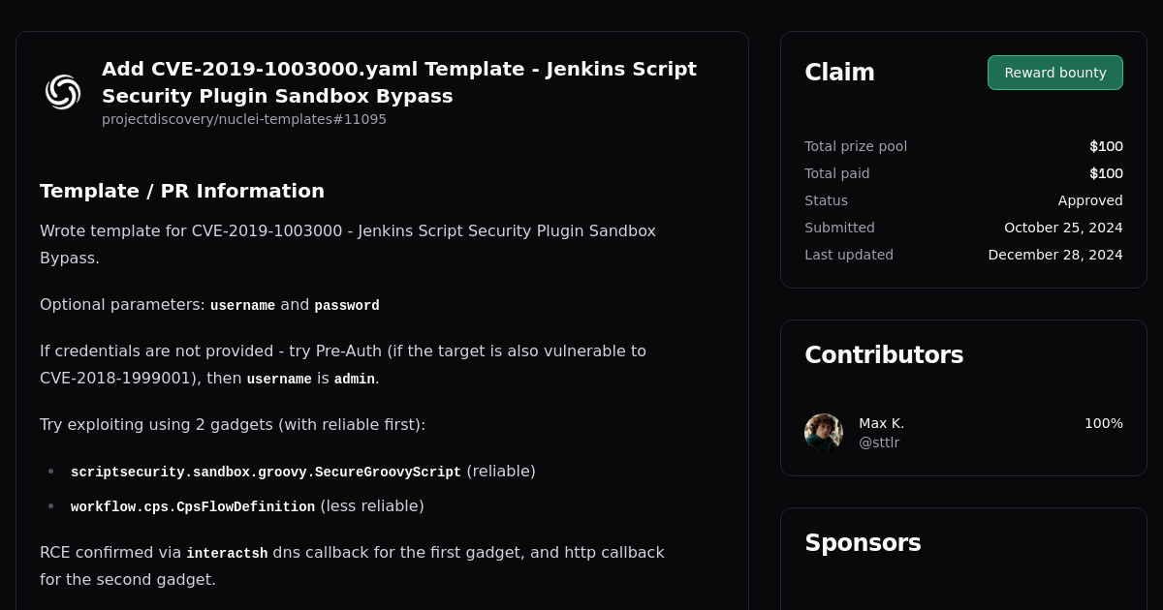This screenshot has height=610, width=1163.
Task: Select the workflow.cps.CpsFlowDefinition code snippet
Action: [192, 505]
